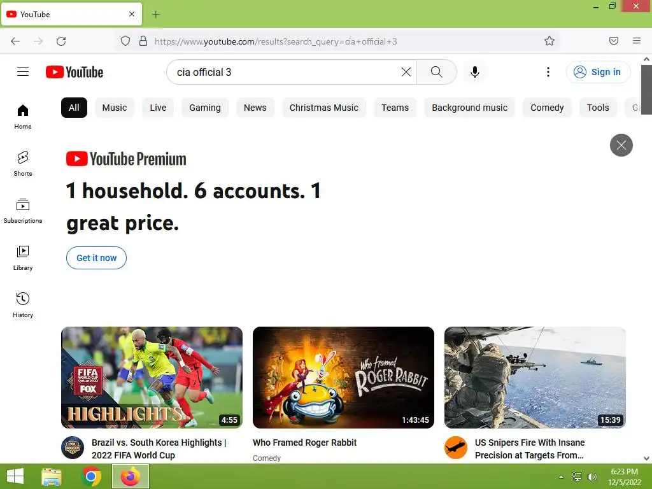Image resolution: width=652 pixels, height=489 pixels.
Task: Open History in the sidebar
Action: [23, 305]
